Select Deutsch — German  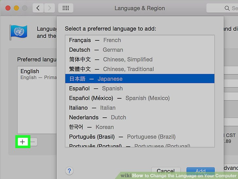click(x=140, y=50)
